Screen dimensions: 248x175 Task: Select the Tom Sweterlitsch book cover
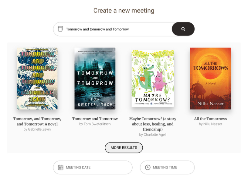(x=95, y=79)
